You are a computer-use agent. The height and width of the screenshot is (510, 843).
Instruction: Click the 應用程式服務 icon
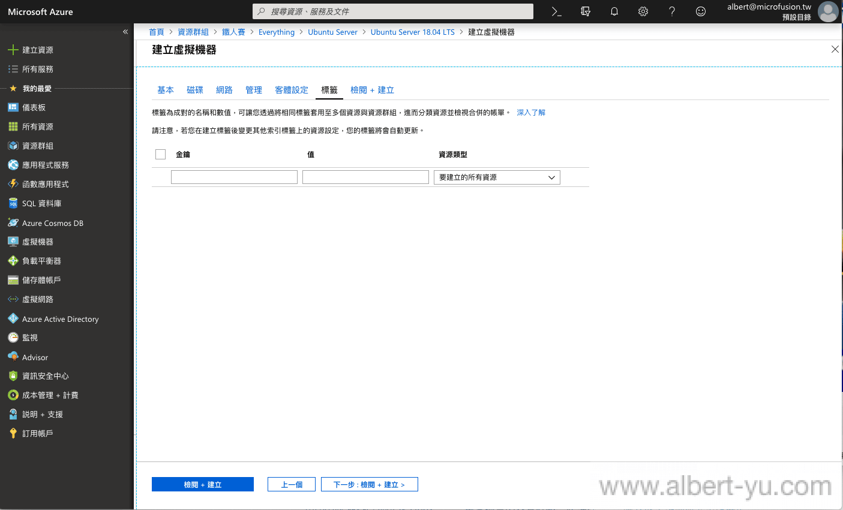click(x=13, y=165)
